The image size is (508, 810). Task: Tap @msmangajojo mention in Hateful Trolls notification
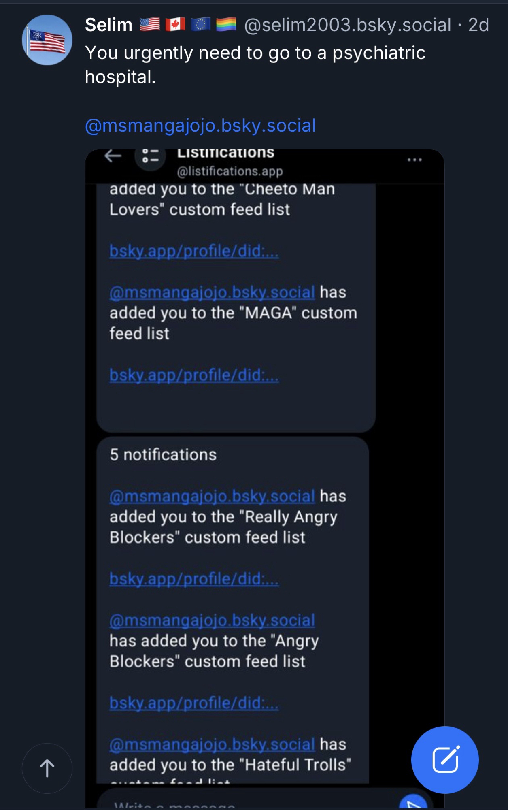point(212,744)
